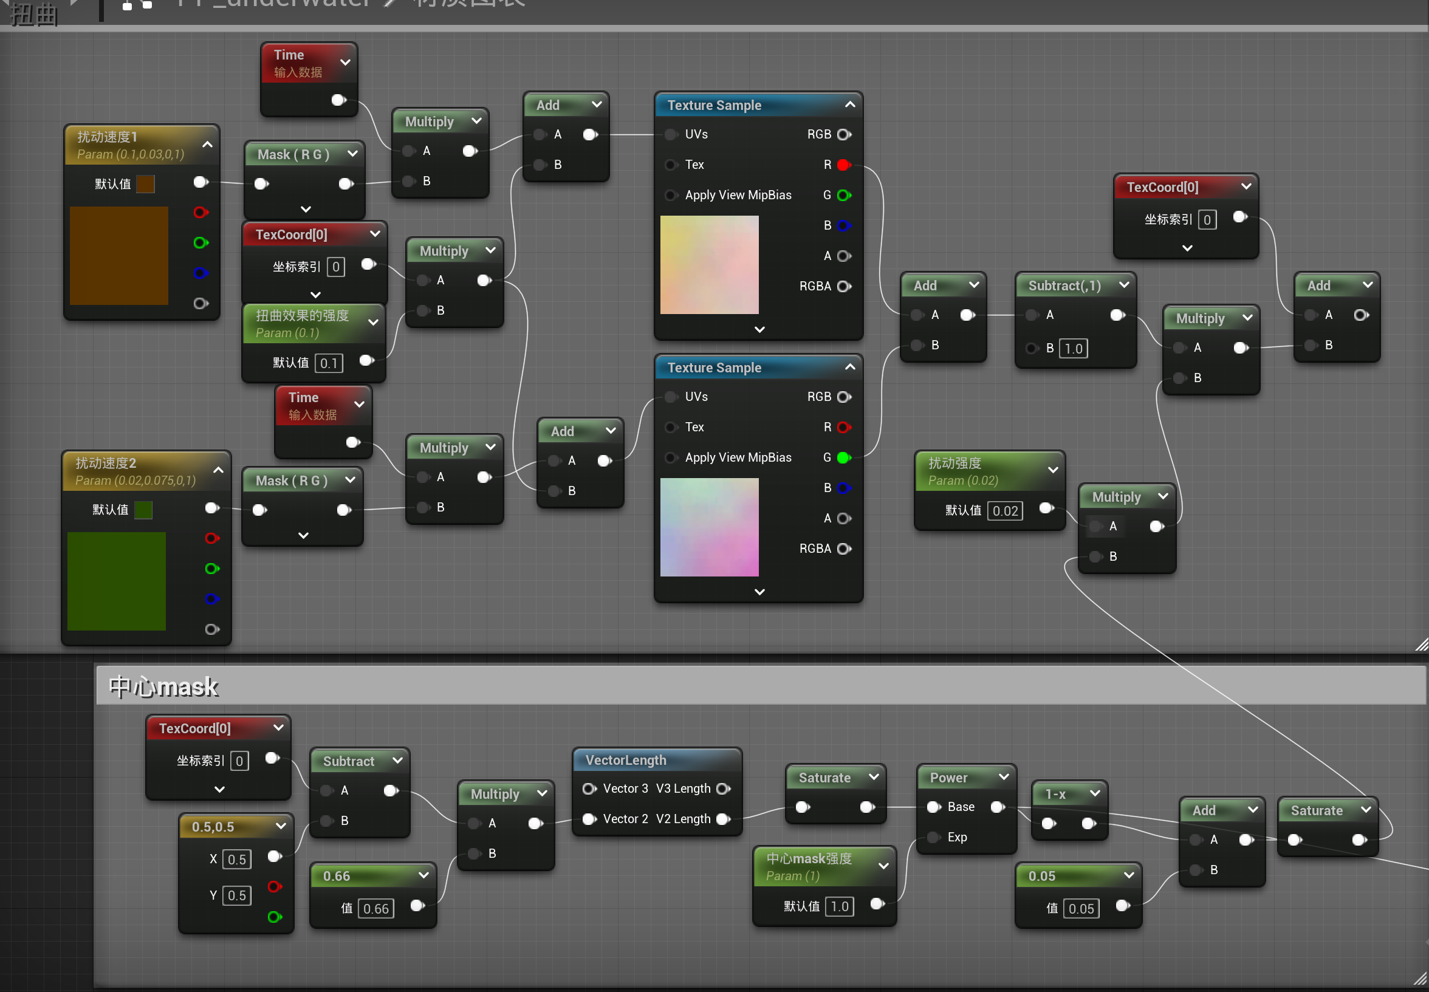Collapse the upper Texture Sample node
Image resolution: width=1429 pixels, height=992 pixels.
pyautogui.click(x=850, y=105)
